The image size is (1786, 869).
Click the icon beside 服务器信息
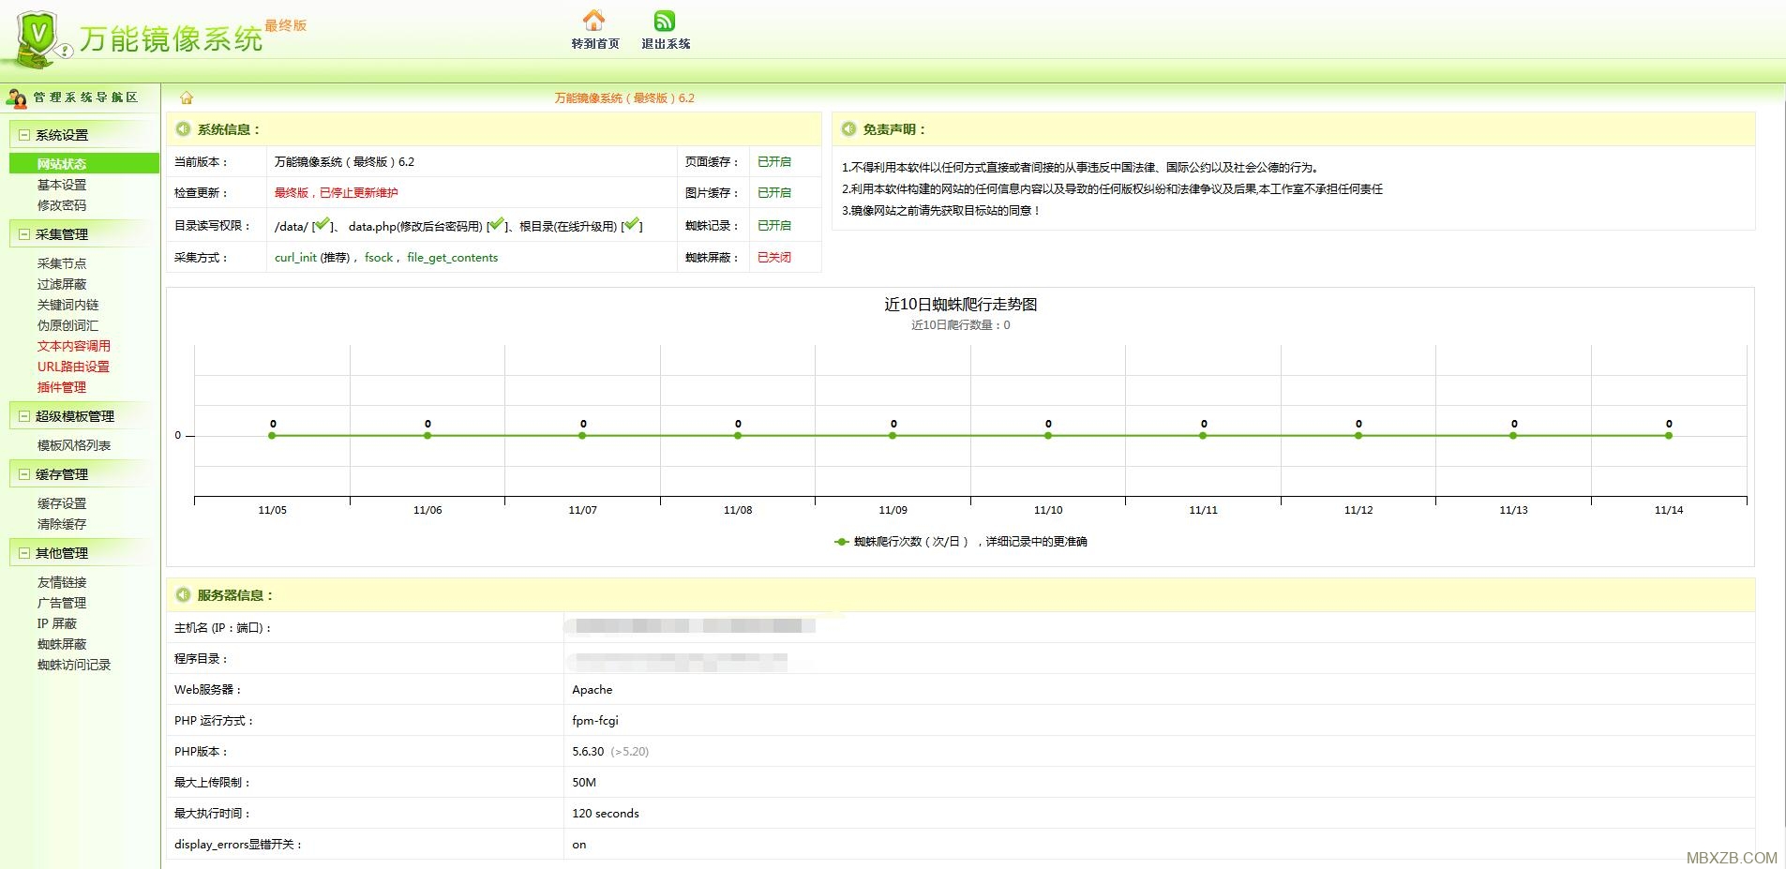[x=182, y=595]
